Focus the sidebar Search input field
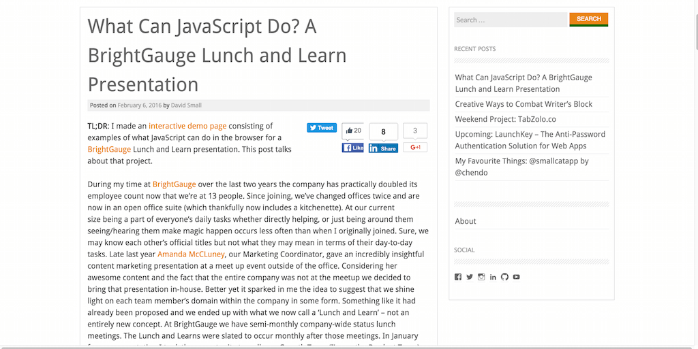The width and height of the screenshot is (698, 349). (511, 20)
